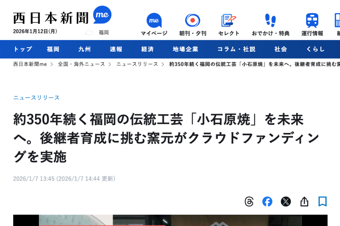Open the セレクト document icon
The height and width of the screenshot is (226, 340).
(x=229, y=20)
